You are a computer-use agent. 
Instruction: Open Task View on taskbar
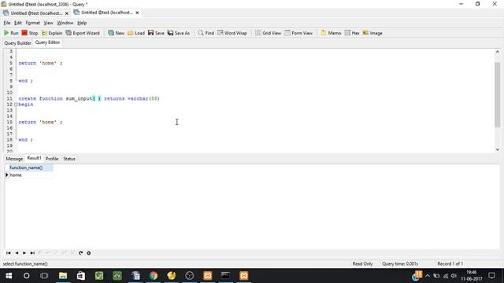(x=44, y=276)
